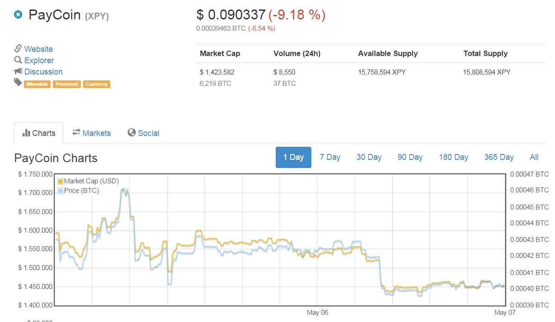The height and width of the screenshot is (322, 555).
Task: Click the (-6.54 %) BTC change
Action: coord(262,28)
